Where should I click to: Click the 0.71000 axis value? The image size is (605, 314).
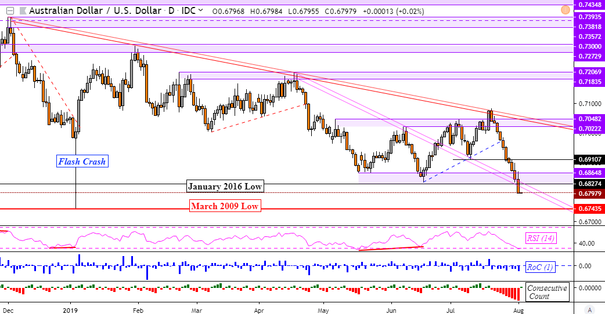590,104
